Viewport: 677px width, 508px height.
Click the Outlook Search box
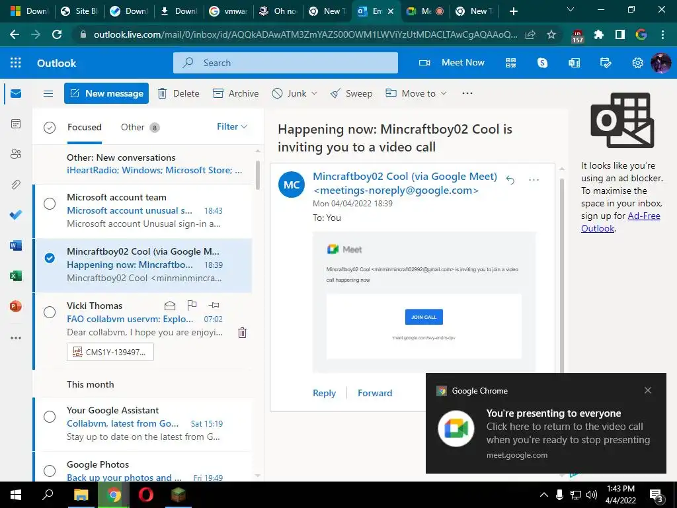point(286,63)
